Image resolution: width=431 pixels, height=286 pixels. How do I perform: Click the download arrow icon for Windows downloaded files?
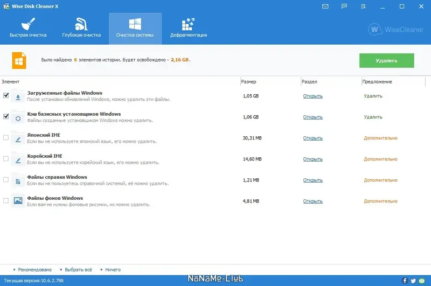(x=18, y=97)
